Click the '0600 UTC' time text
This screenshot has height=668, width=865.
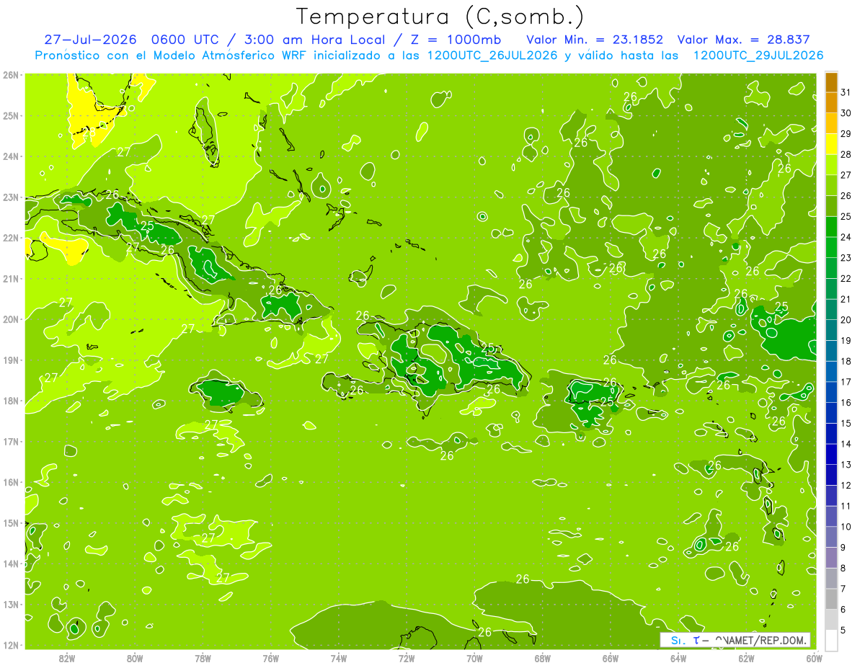(x=185, y=40)
